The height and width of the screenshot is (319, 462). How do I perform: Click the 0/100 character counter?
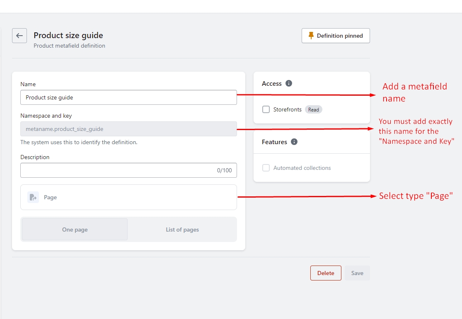224,170
